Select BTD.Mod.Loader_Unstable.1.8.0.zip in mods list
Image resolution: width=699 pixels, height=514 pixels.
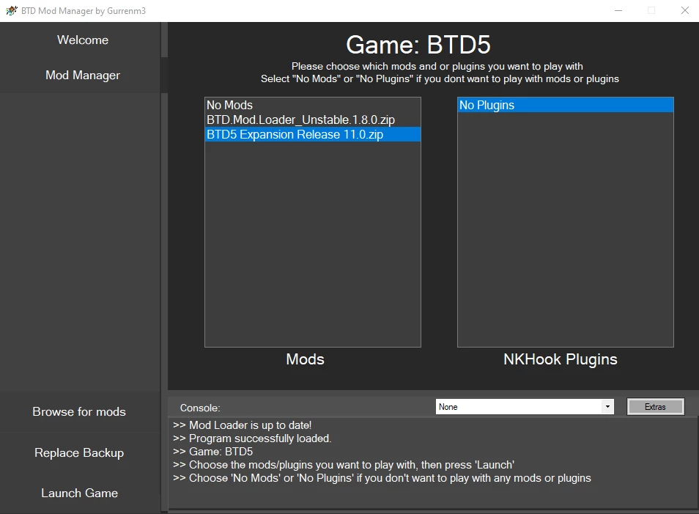pyautogui.click(x=313, y=120)
